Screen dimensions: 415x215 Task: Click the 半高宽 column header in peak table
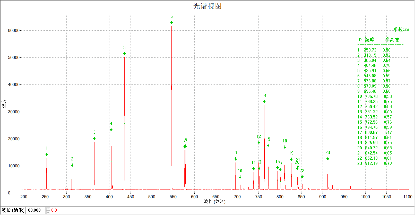[392, 40]
